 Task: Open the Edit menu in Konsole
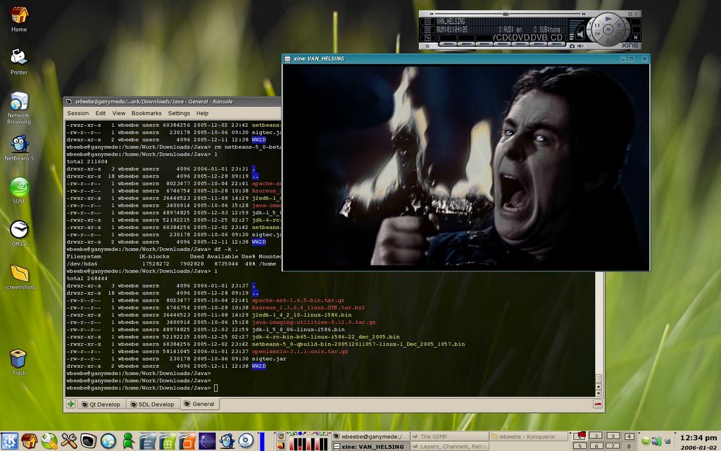tap(100, 113)
